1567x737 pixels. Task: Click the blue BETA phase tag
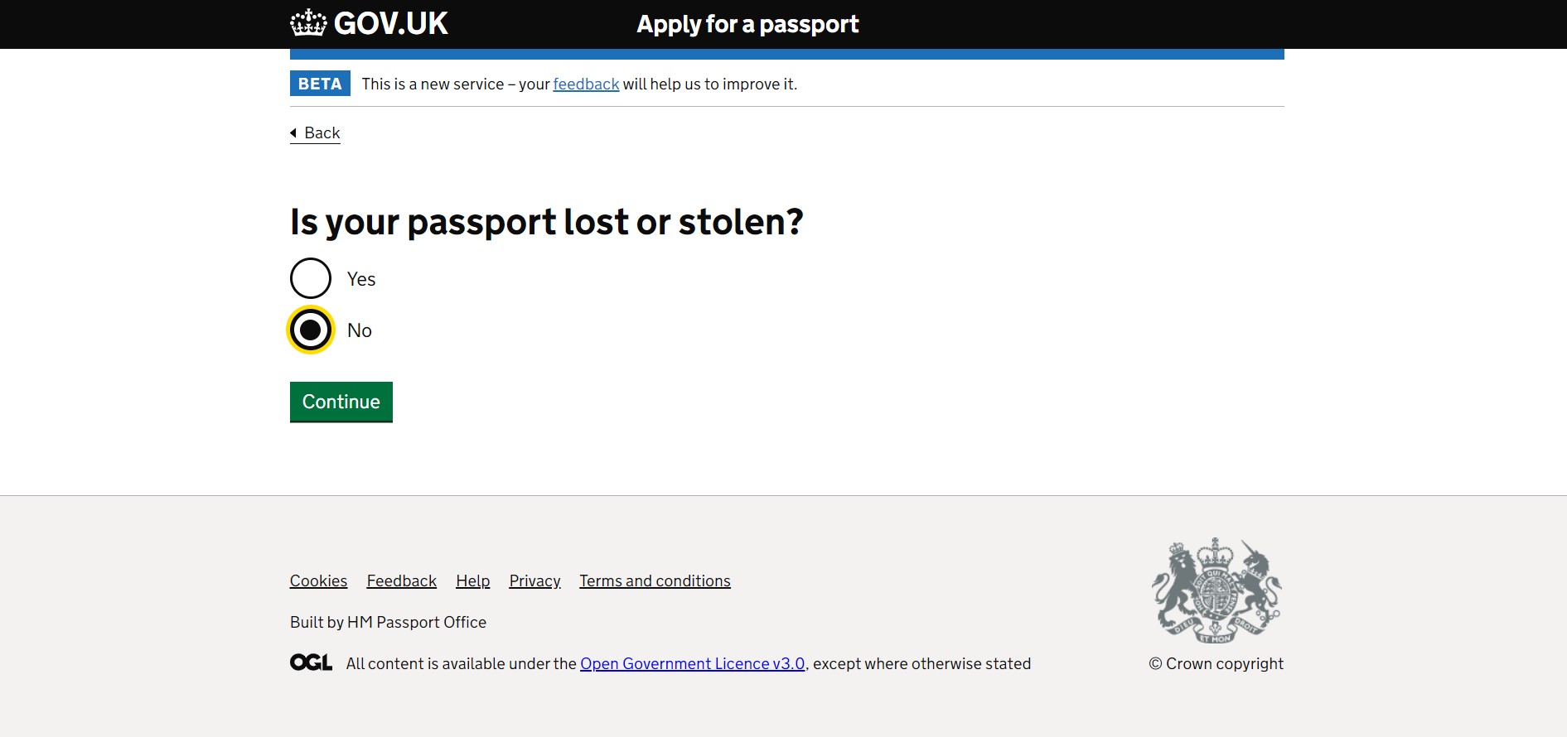(320, 84)
